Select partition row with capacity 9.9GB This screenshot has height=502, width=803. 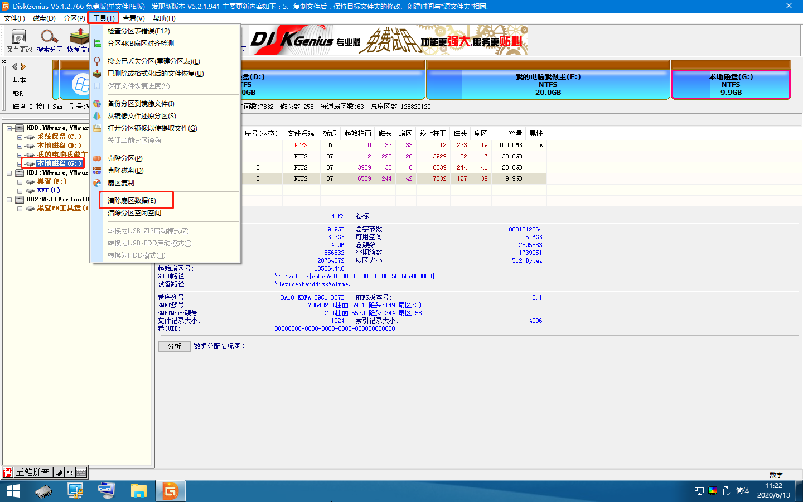(394, 178)
